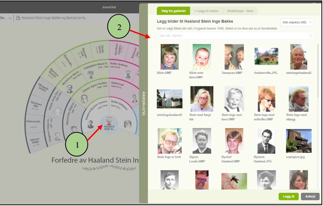Pick the Sveitservilla.JPG house image

(x=266, y=56)
